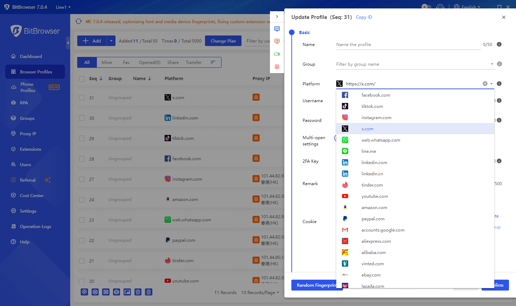Collapse the Platform dropdown arrow
Screen dimensions: 516x306
(491, 84)
